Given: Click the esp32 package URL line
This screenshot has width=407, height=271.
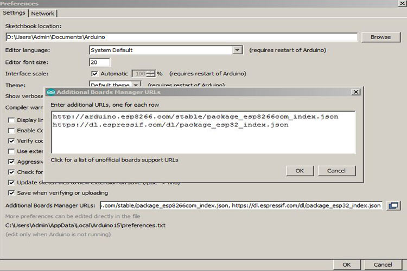Looking at the screenshot, I should [170, 125].
